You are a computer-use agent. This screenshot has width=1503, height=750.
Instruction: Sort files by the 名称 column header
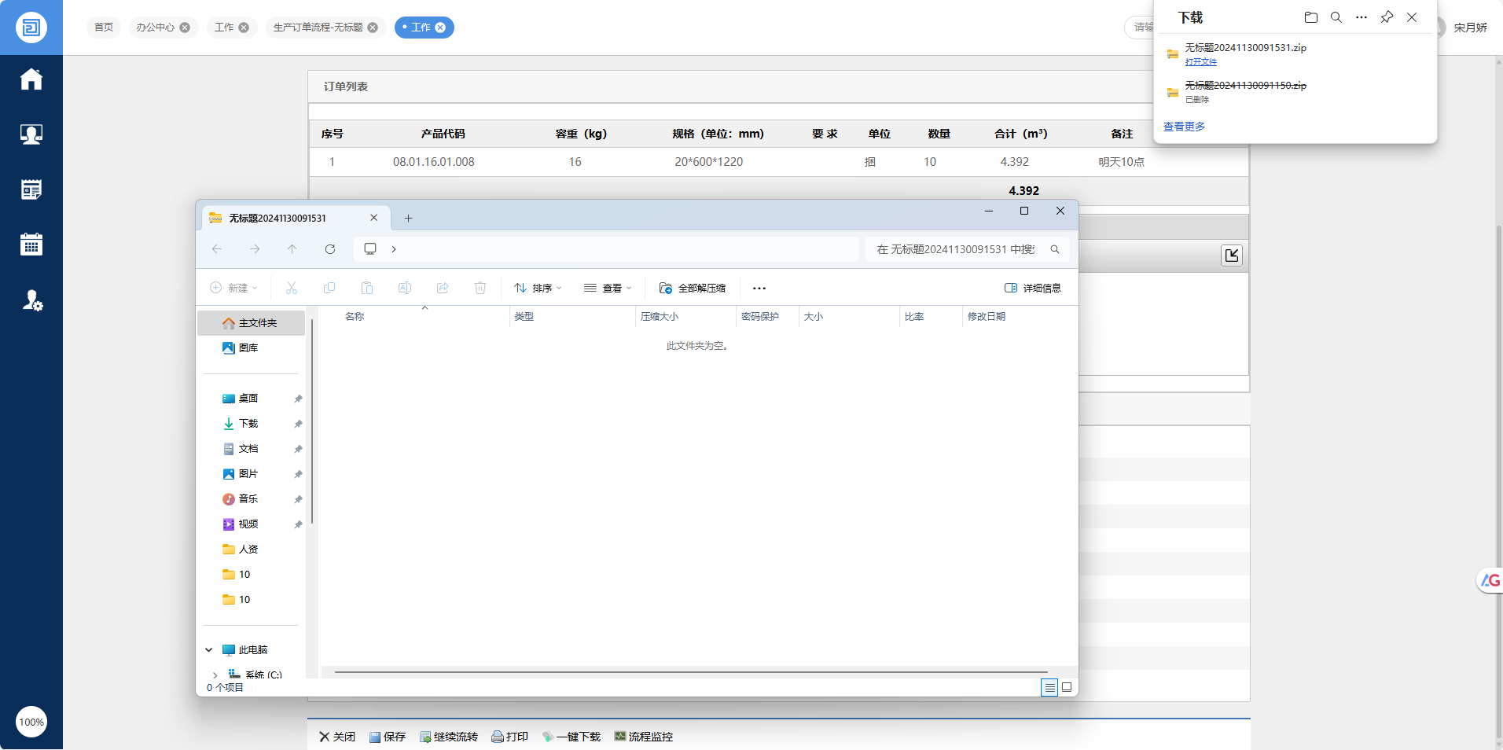pyautogui.click(x=355, y=317)
